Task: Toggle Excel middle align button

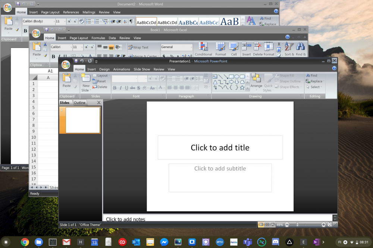Action: click(x=105, y=47)
